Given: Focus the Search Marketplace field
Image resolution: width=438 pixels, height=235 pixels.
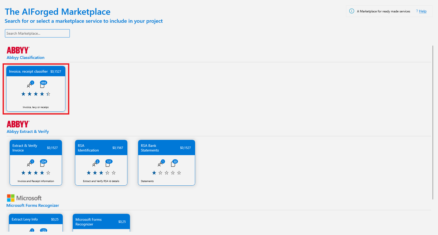Looking at the screenshot, I should pyautogui.click(x=37, y=33).
